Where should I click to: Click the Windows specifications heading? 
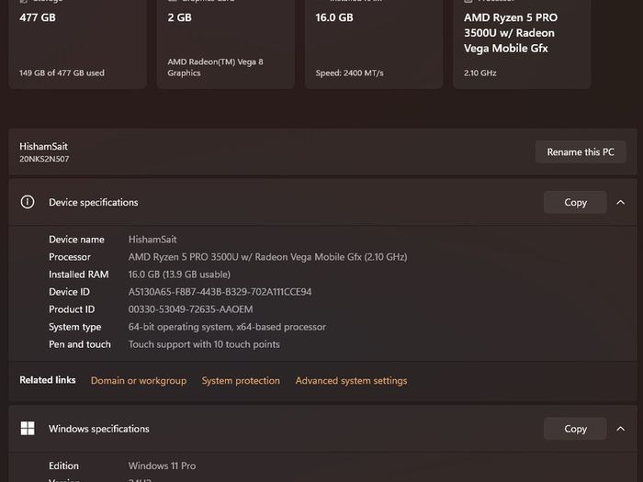(99, 429)
